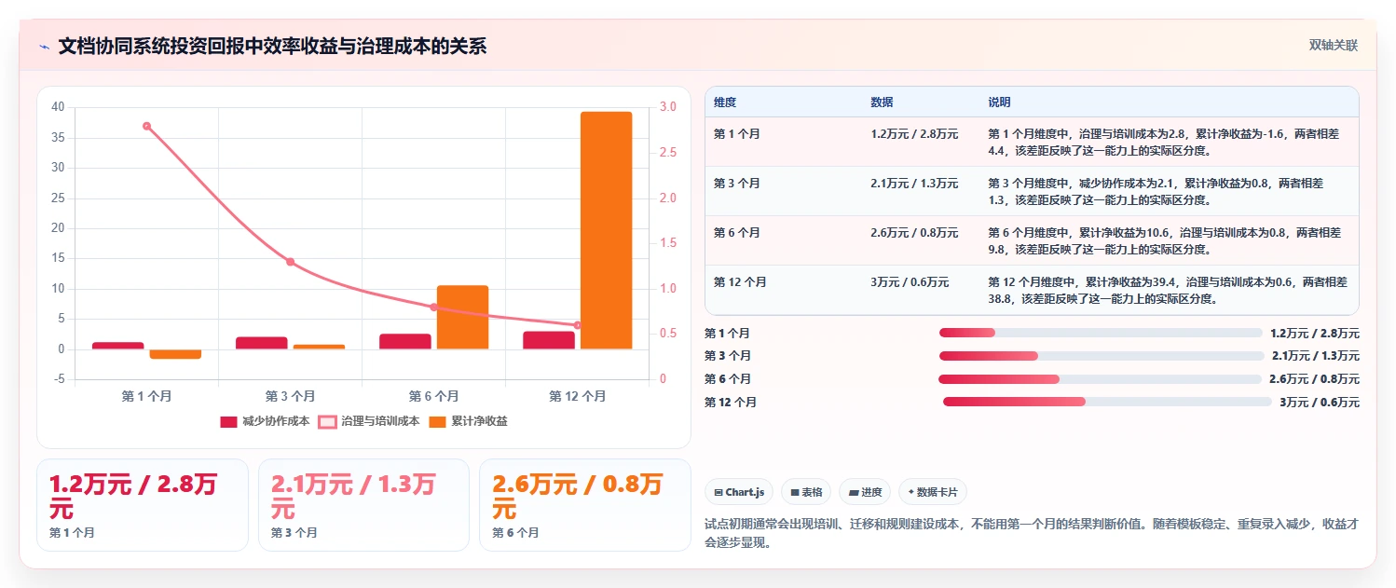Click the 第 1 个月 progress bar

(1100, 333)
